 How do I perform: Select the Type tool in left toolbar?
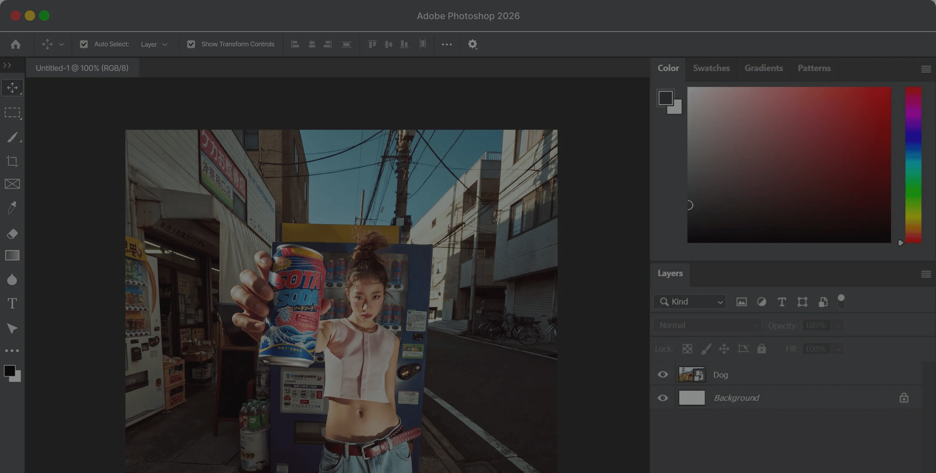coord(12,303)
